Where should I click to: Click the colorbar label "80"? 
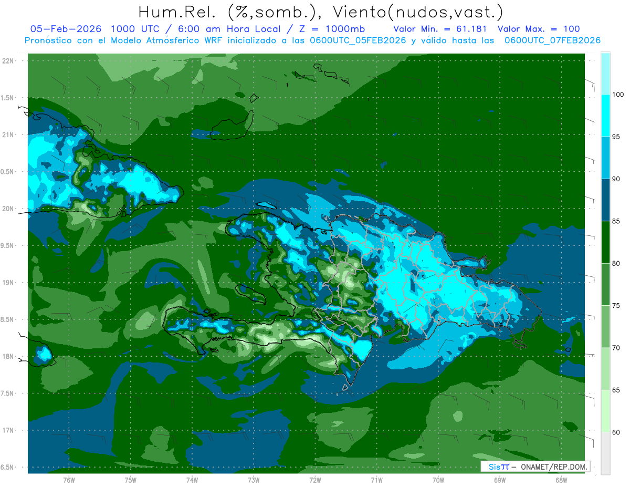pos(616,263)
